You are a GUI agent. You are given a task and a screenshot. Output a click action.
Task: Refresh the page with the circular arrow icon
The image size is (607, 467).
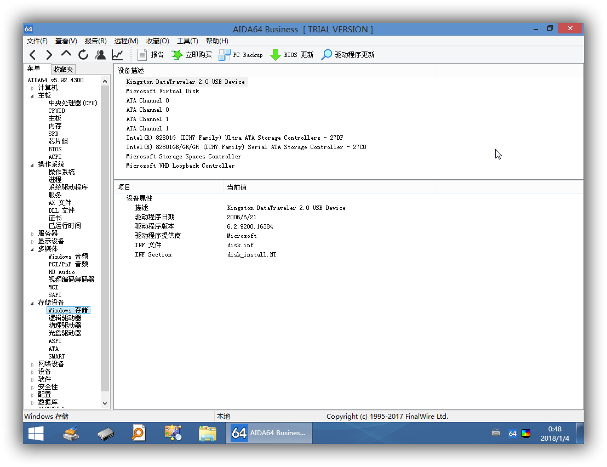(x=83, y=55)
